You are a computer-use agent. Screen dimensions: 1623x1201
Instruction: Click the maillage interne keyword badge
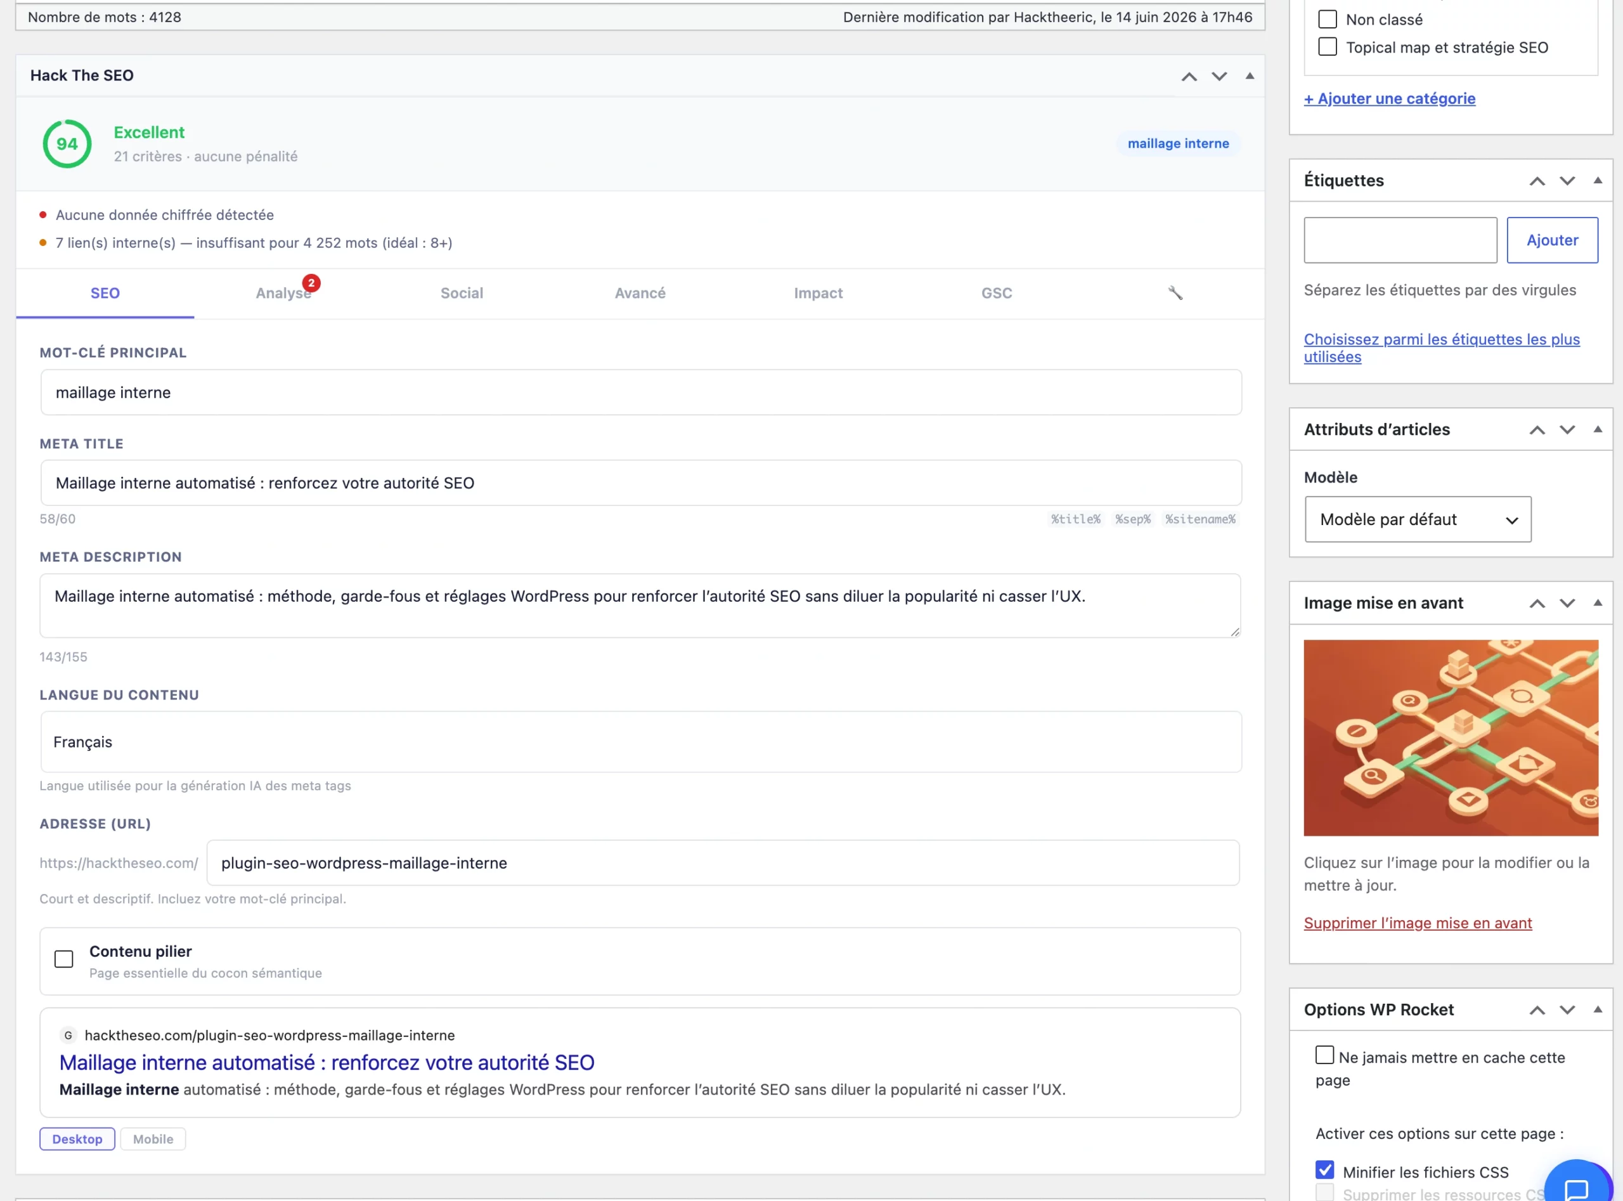pyautogui.click(x=1179, y=143)
